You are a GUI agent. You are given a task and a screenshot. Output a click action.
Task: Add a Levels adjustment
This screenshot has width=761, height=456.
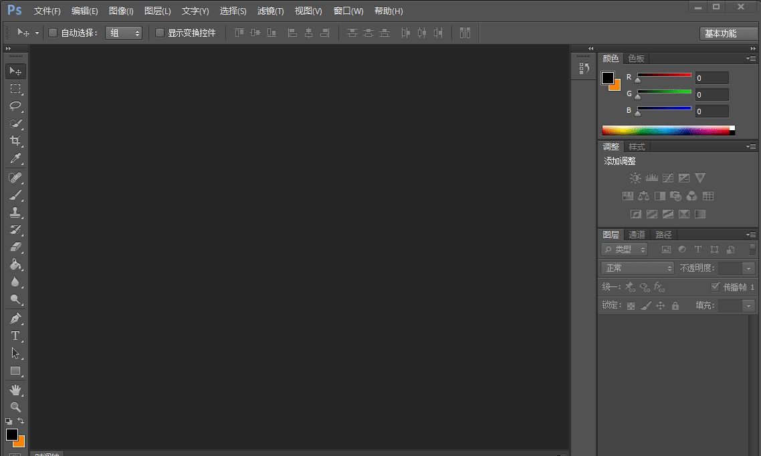click(x=651, y=178)
